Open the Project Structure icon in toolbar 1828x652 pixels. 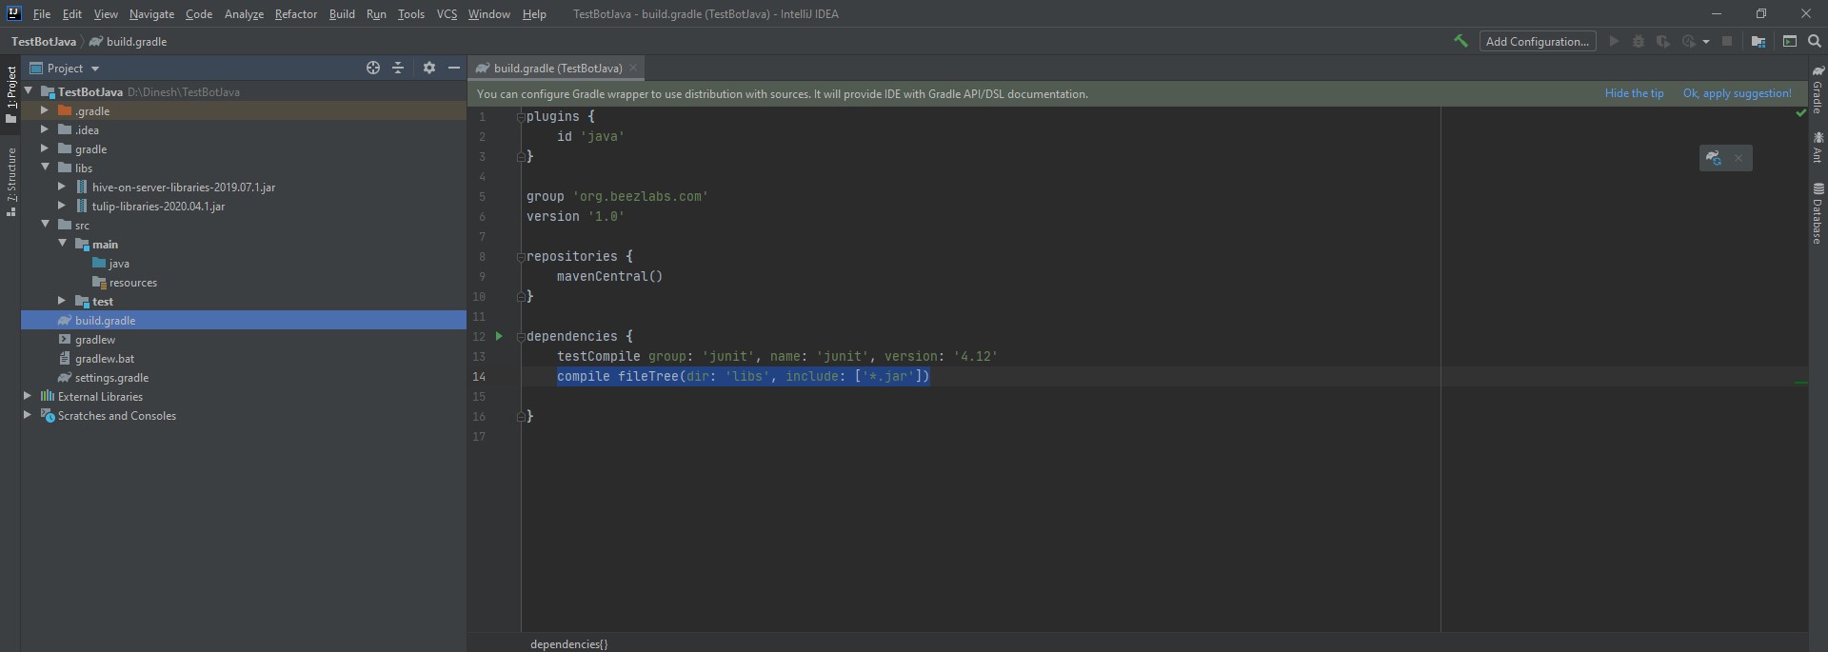[x=1758, y=41]
